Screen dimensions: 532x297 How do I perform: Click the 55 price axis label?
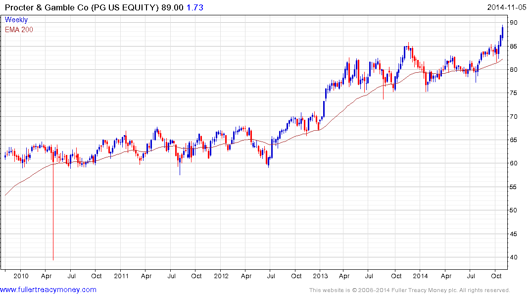click(514, 187)
